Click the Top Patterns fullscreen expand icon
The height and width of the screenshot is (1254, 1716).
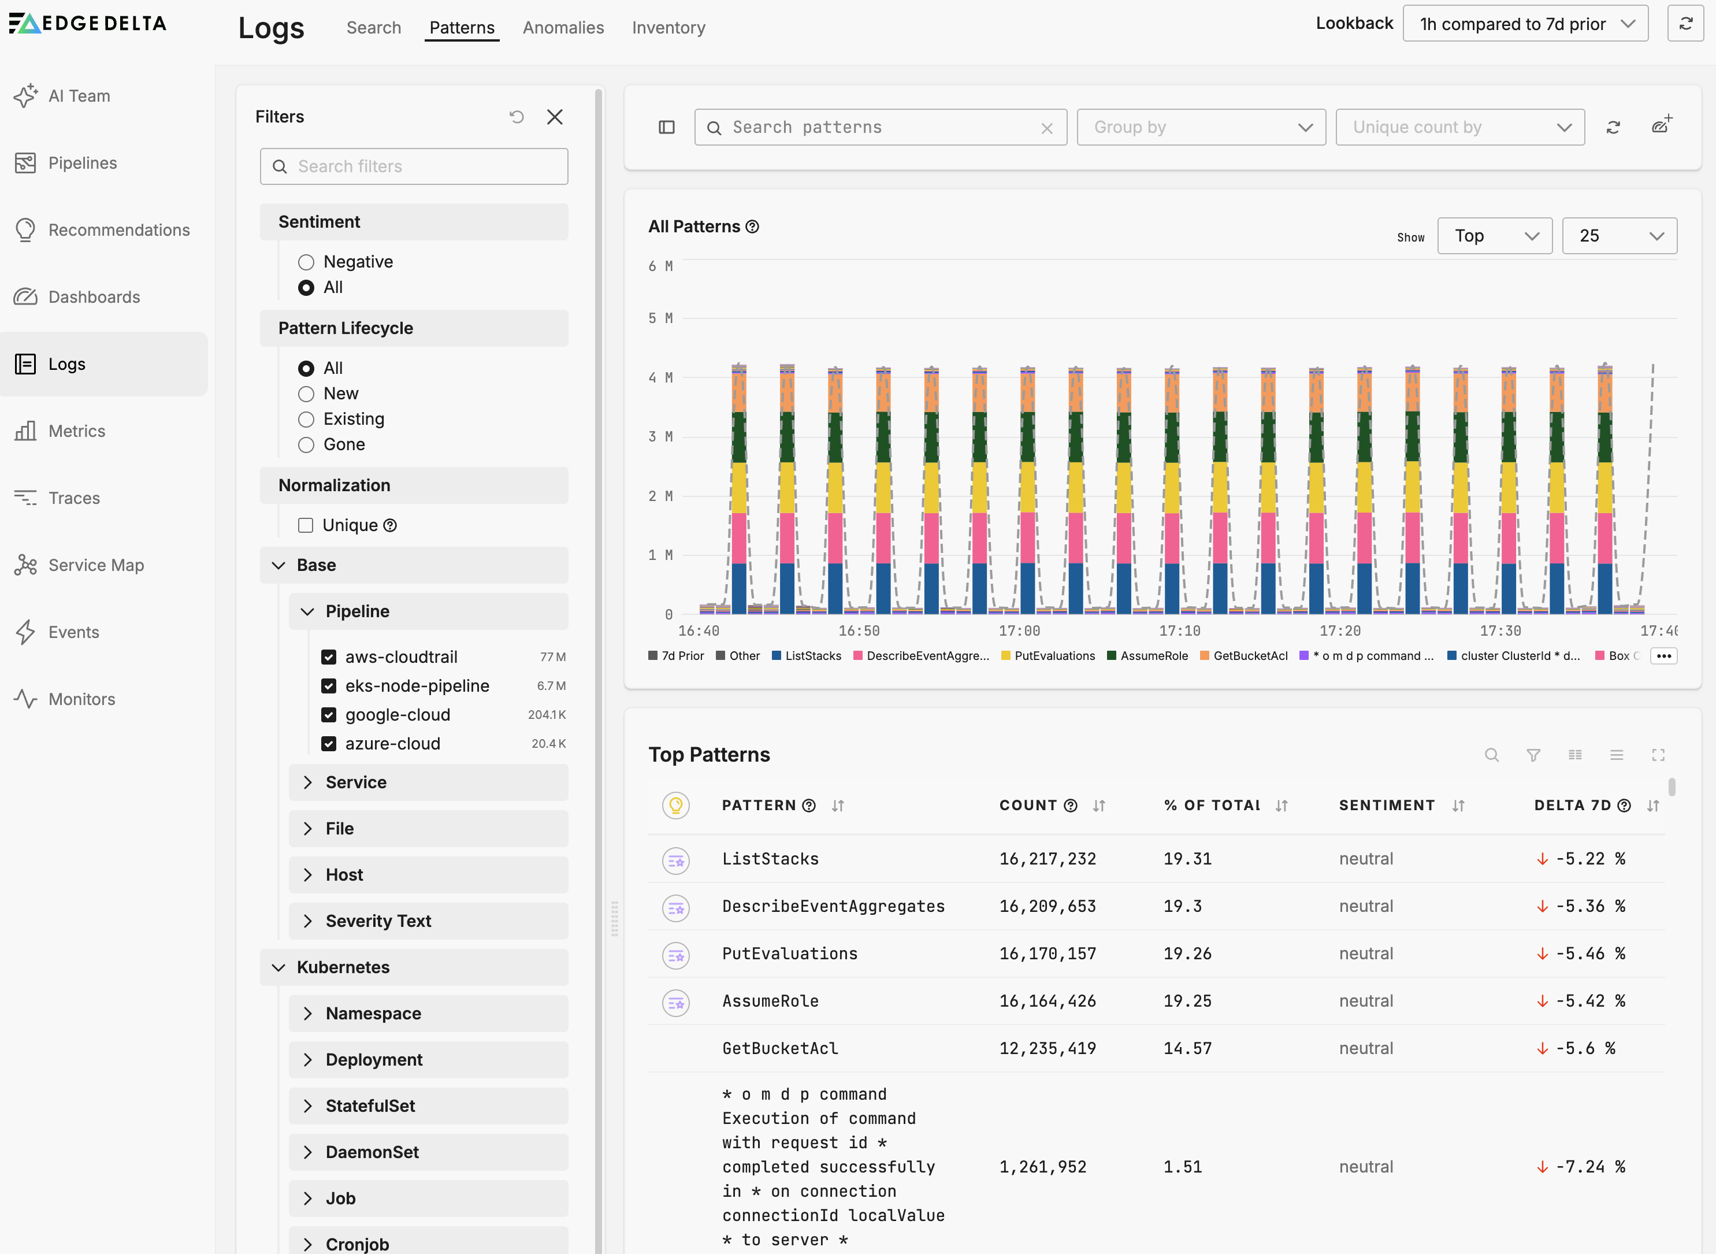pos(1658,755)
